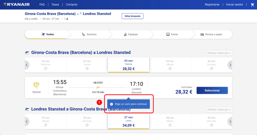The width and height of the screenshot is (257, 135).
Task: Click 'Ida y vuelta' trip type text
Action: click(31, 19)
